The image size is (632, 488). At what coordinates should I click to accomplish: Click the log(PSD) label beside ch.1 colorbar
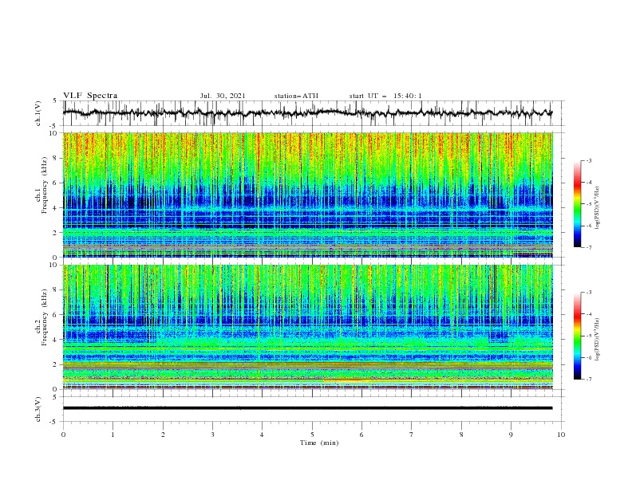point(597,208)
